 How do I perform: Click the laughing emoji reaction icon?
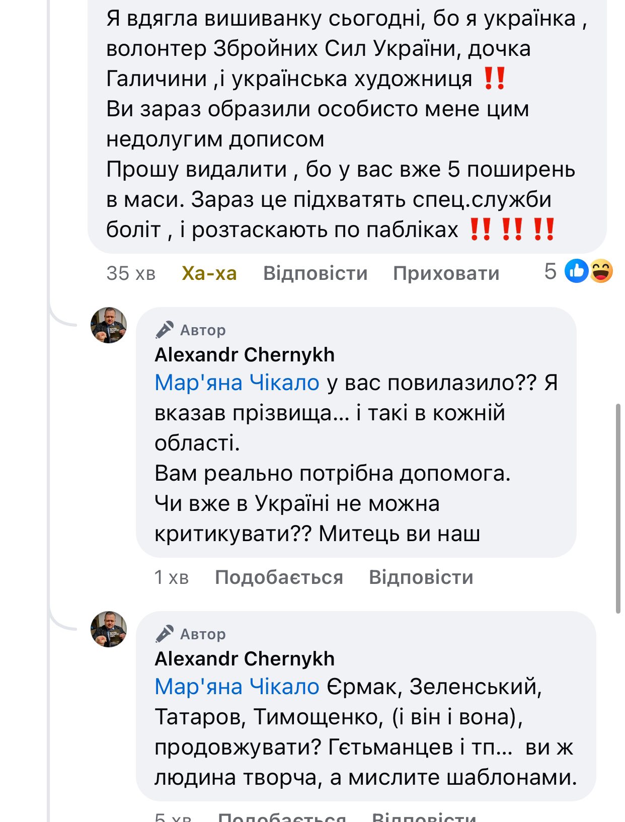pos(601,271)
